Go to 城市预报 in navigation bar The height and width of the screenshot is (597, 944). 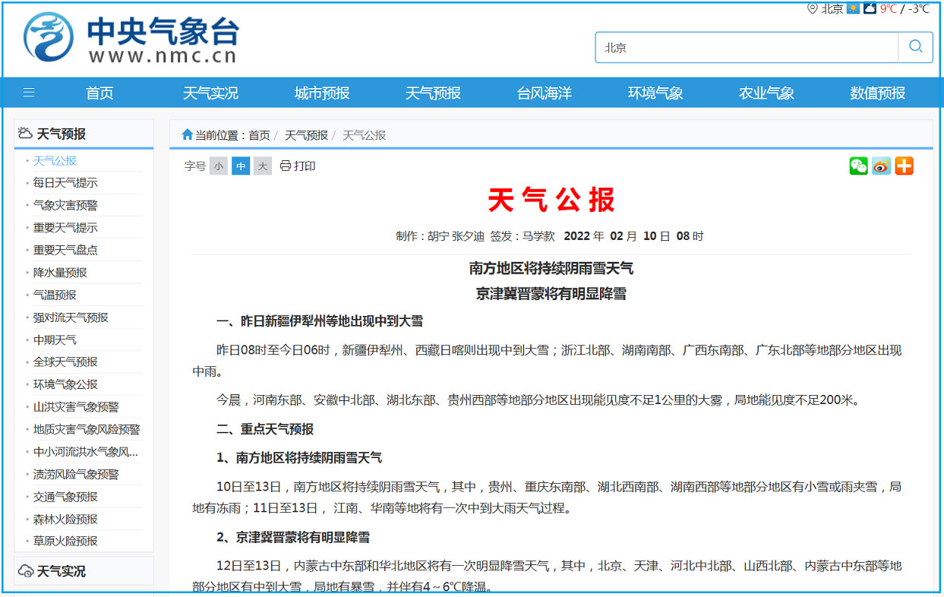[x=322, y=93]
